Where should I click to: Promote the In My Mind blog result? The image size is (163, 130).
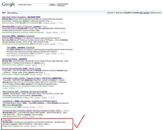[41, 126]
